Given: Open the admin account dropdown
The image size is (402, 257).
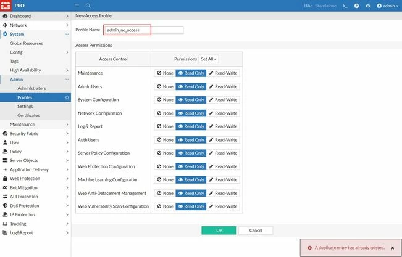Looking at the screenshot, I should pyautogui.click(x=387, y=6).
